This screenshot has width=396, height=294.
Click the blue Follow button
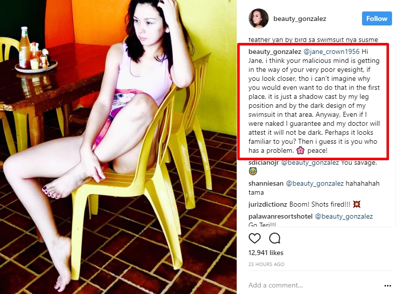coord(377,18)
